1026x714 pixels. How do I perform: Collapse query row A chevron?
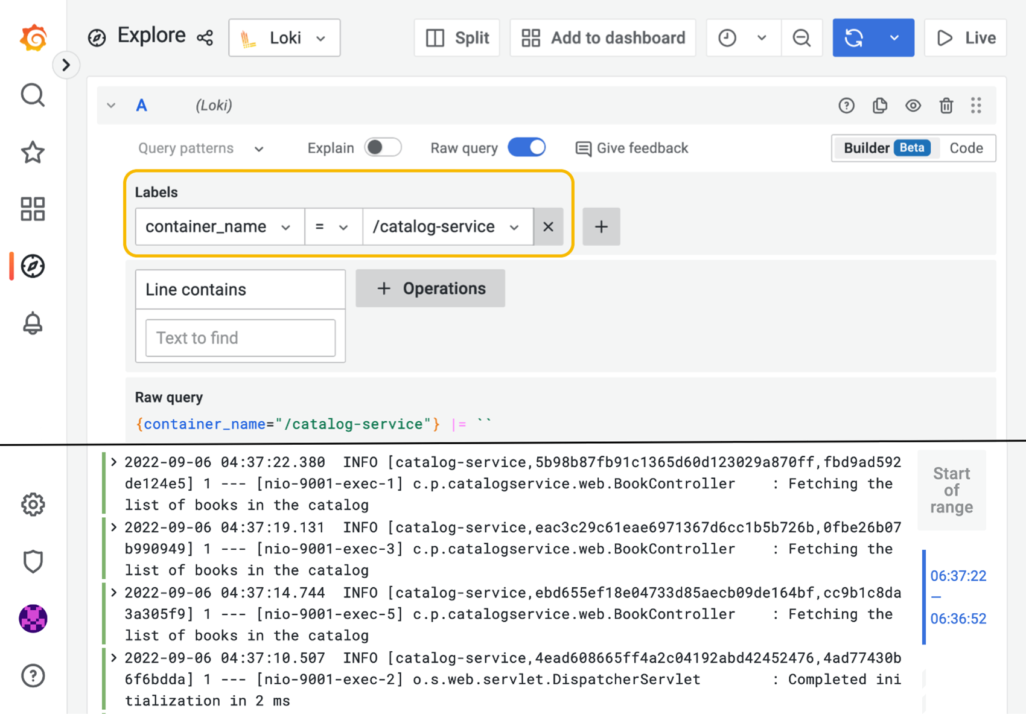tap(111, 106)
